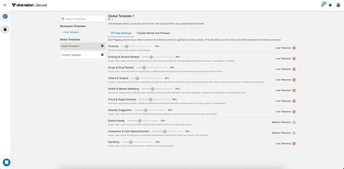Click into the Search templates field
The image size is (344, 169).
pyautogui.click(x=83, y=18)
